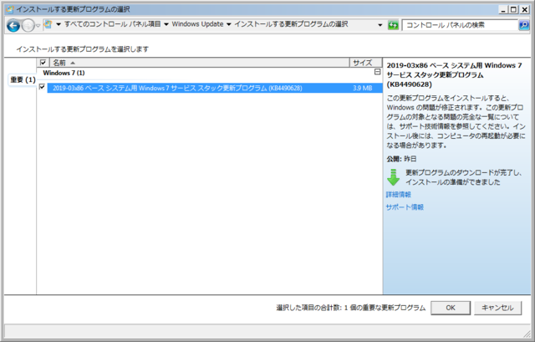535x342 pixels.
Task: Click the KB4490628 title in details pane
Action: [x=454, y=74]
